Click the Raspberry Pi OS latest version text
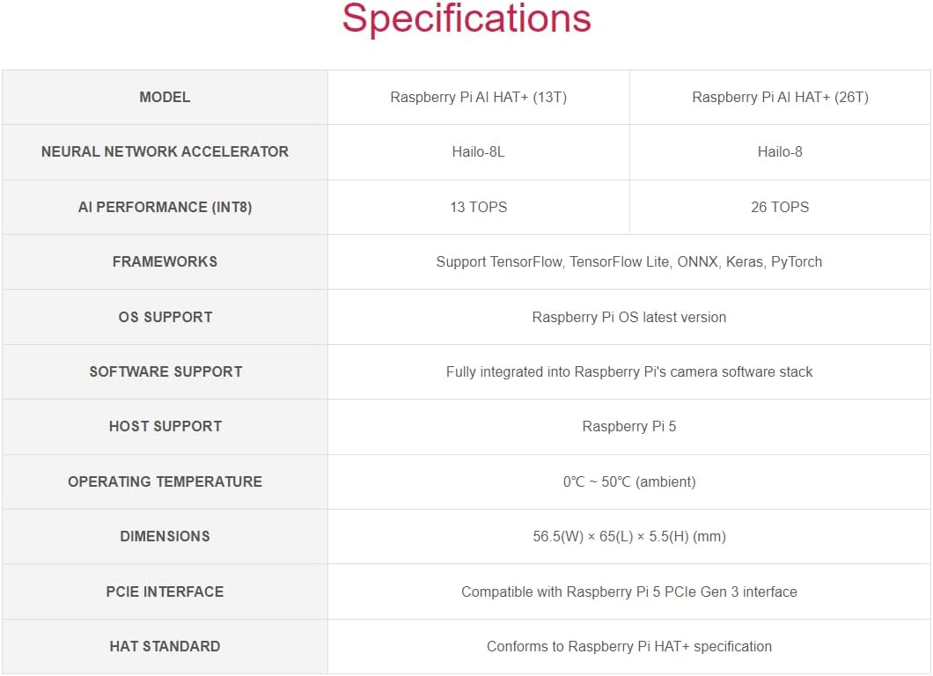The height and width of the screenshot is (676, 933). pos(628,317)
